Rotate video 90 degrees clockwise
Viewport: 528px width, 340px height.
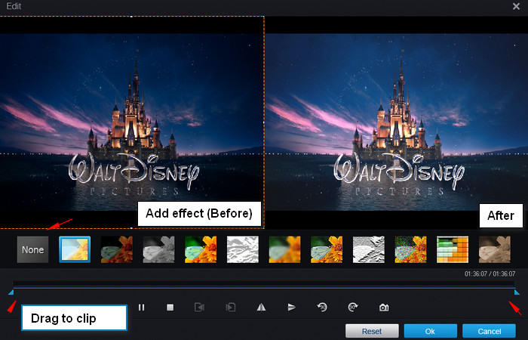[x=353, y=308]
